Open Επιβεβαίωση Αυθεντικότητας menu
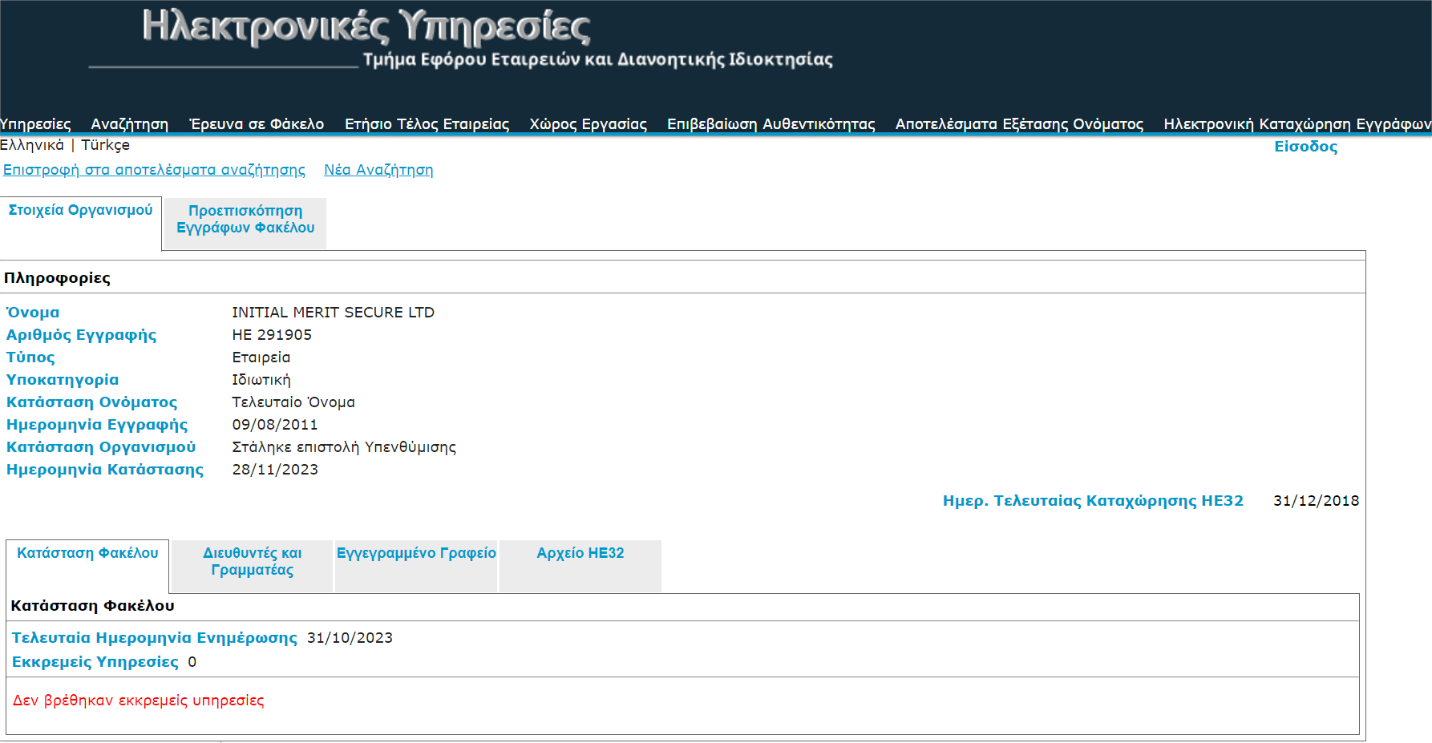Viewport: 1432px width, 743px height. point(771,124)
